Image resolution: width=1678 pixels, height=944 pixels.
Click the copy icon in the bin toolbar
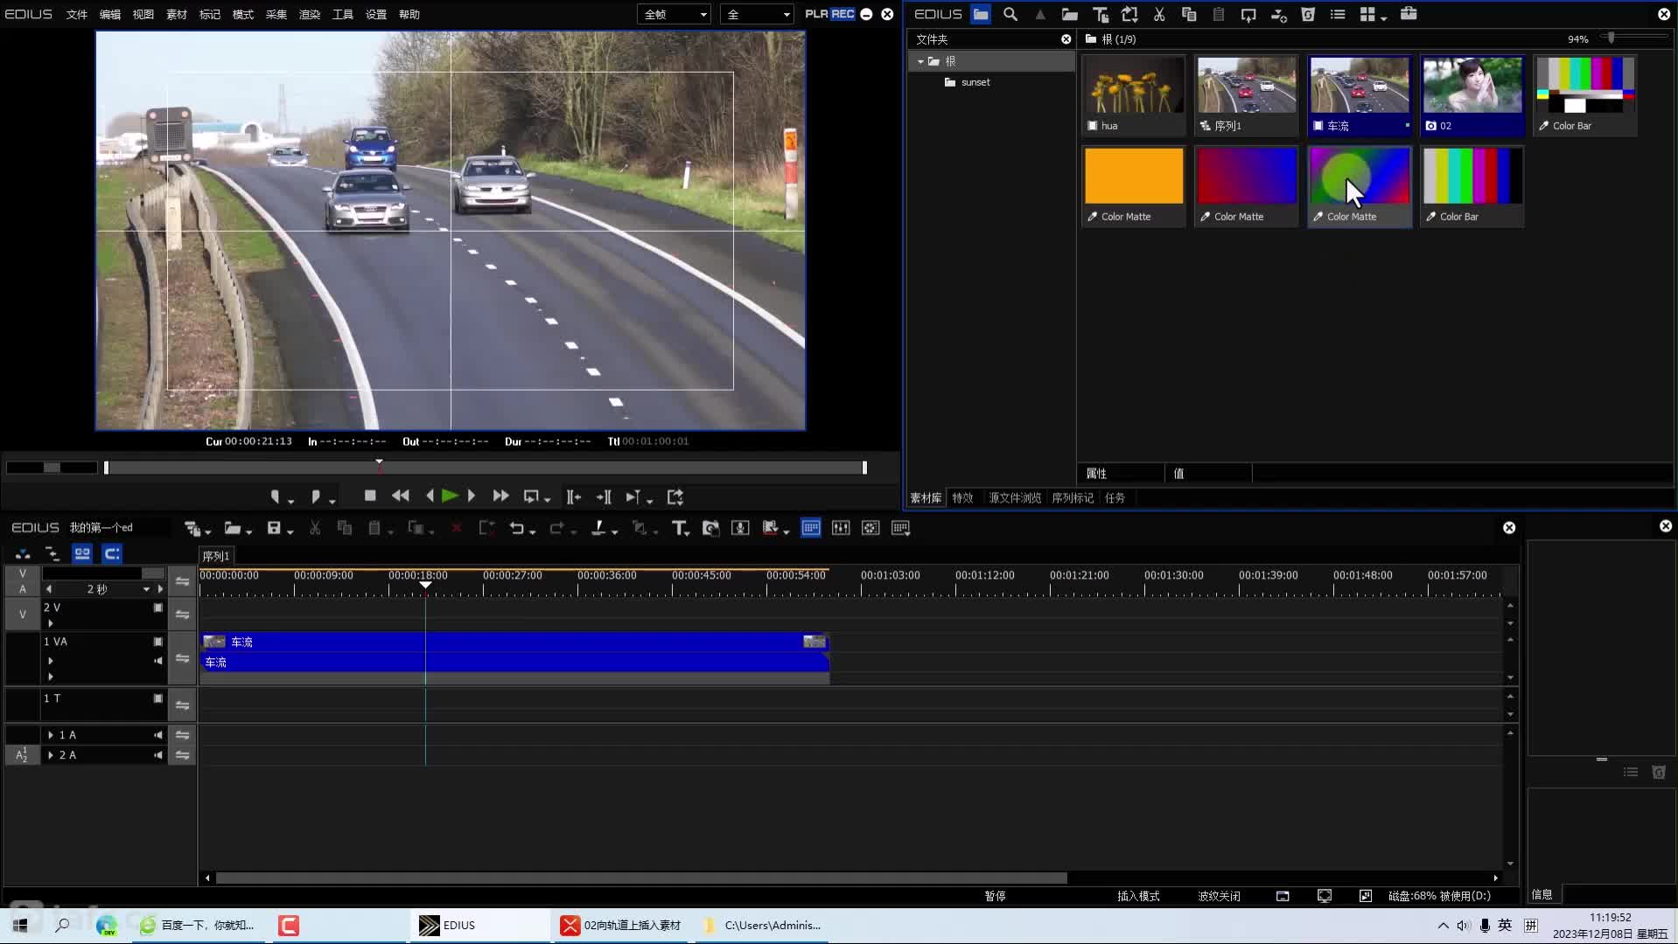pos(1189,14)
